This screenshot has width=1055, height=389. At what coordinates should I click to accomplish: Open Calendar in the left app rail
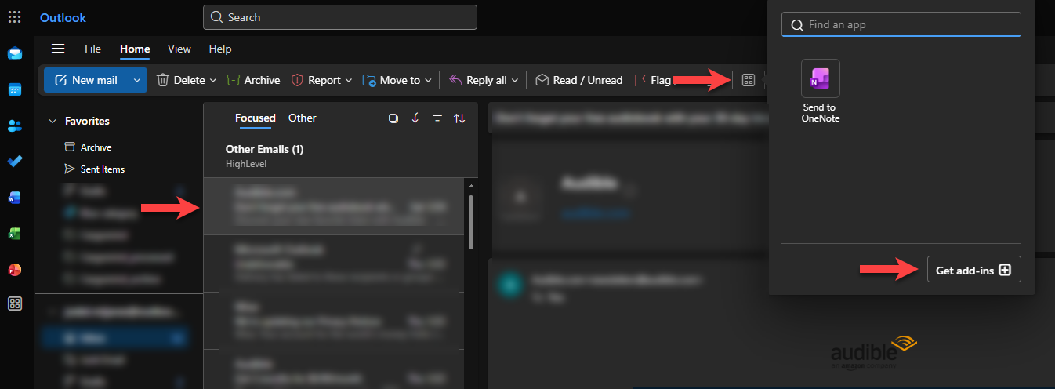[x=15, y=89]
